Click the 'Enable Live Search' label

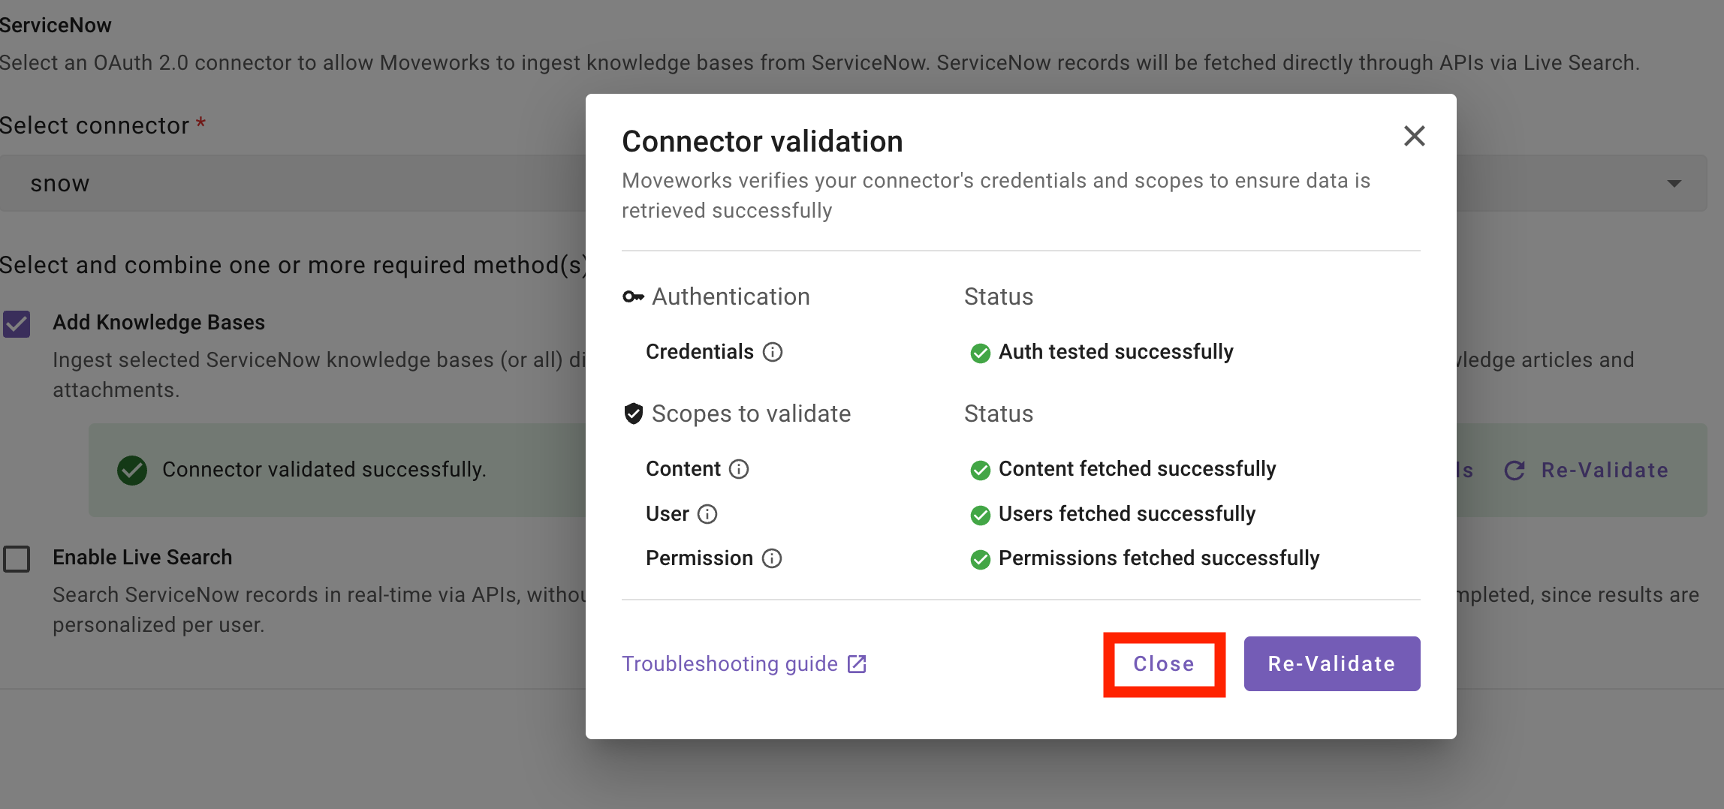click(x=142, y=558)
